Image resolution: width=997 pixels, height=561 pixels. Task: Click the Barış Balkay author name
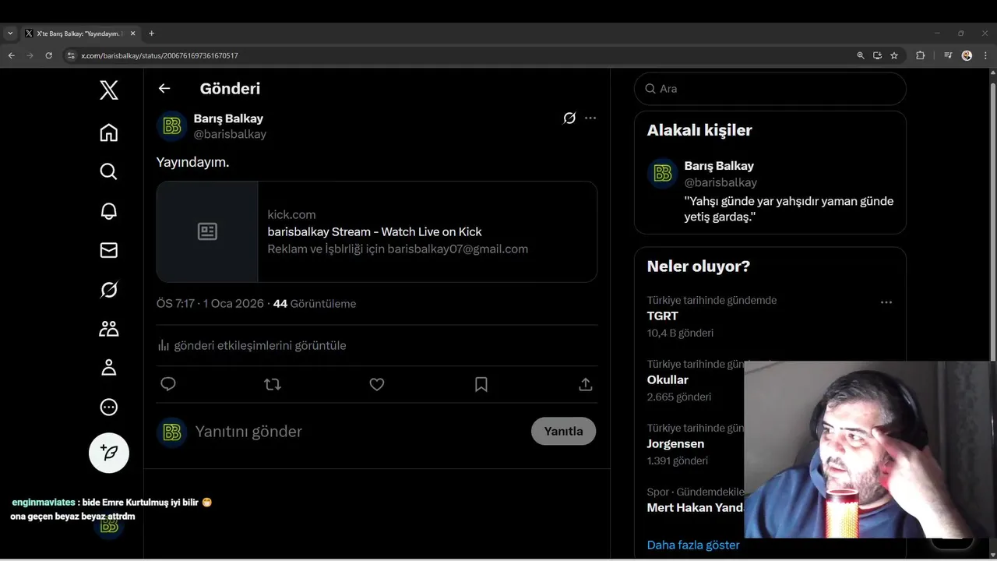point(228,118)
